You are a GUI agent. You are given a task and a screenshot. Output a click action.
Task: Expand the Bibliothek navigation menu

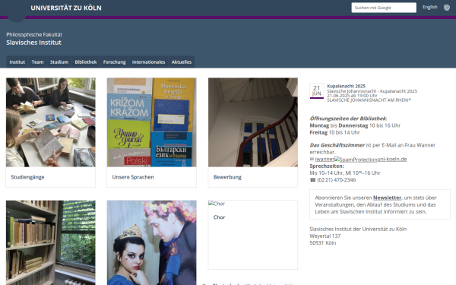click(x=86, y=62)
